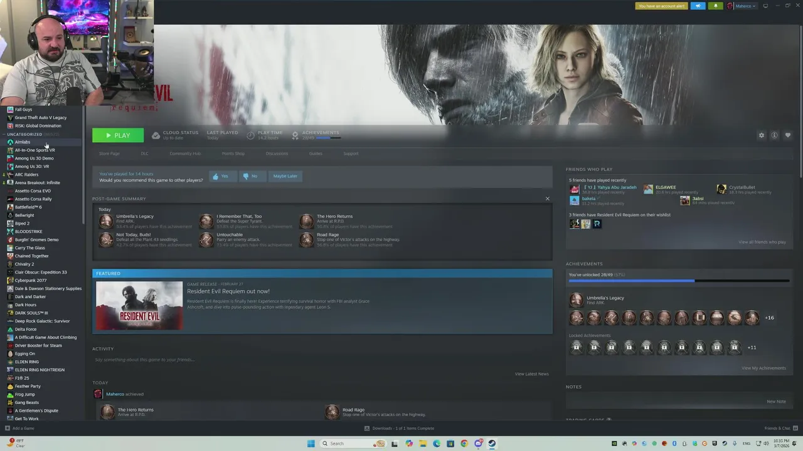
Task: Open the Community Hub tab
Action: (185, 153)
